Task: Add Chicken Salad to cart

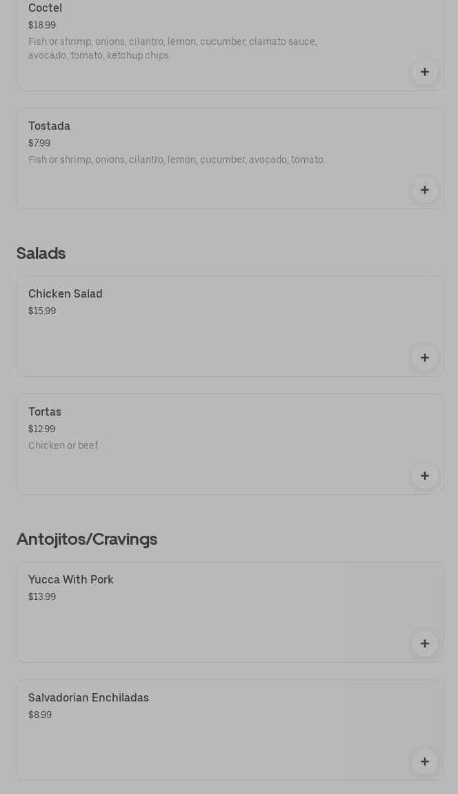Action: 425,358
